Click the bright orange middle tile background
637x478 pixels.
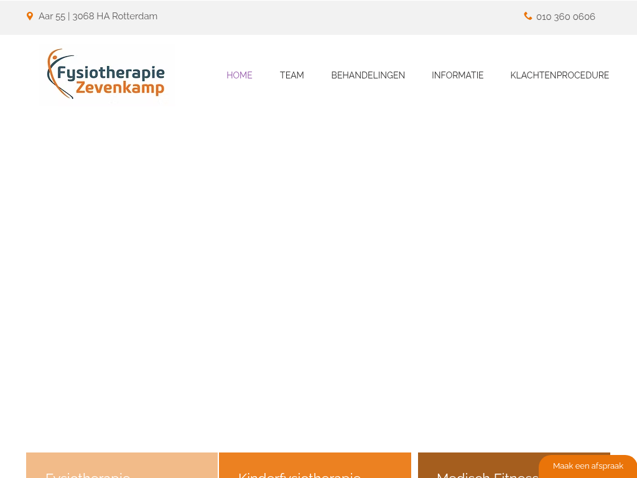coord(386,464)
